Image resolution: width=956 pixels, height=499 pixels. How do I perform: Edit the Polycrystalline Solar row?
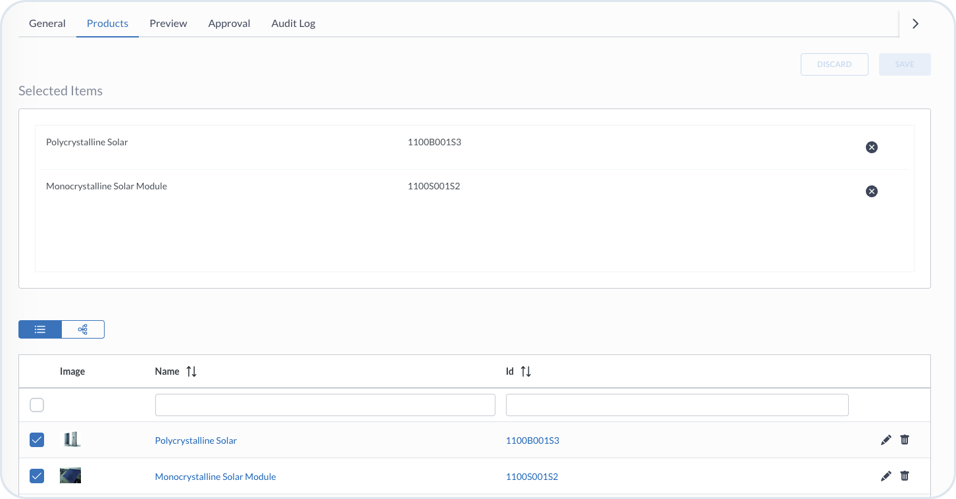pos(886,440)
